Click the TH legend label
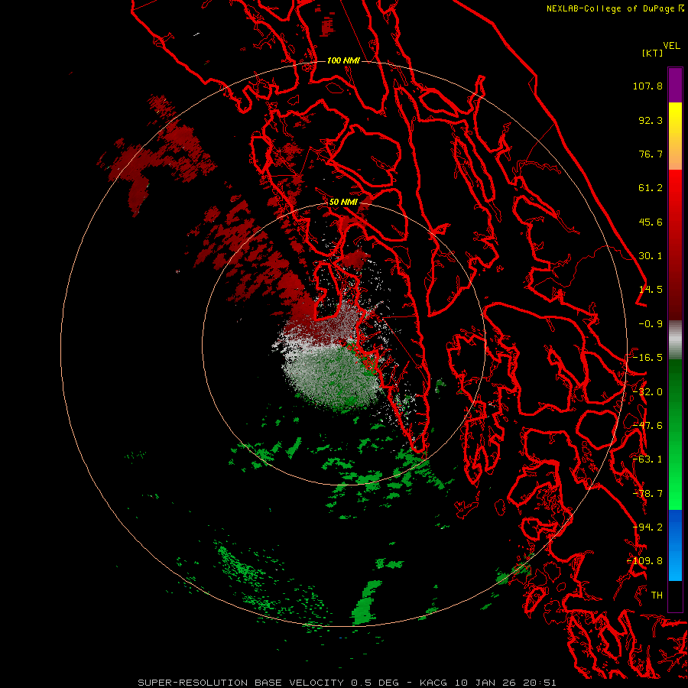The width and height of the screenshot is (688, 688). click(657, 596)
